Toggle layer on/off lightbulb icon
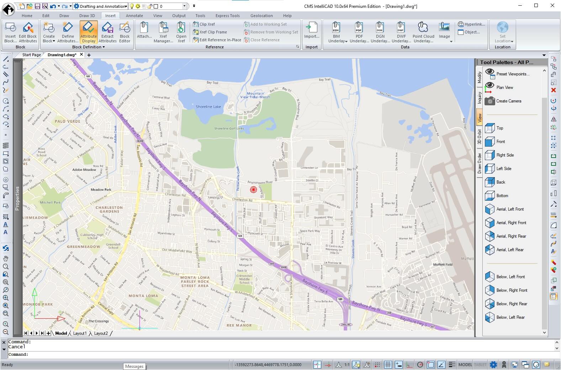 click(x=132, y=6)
